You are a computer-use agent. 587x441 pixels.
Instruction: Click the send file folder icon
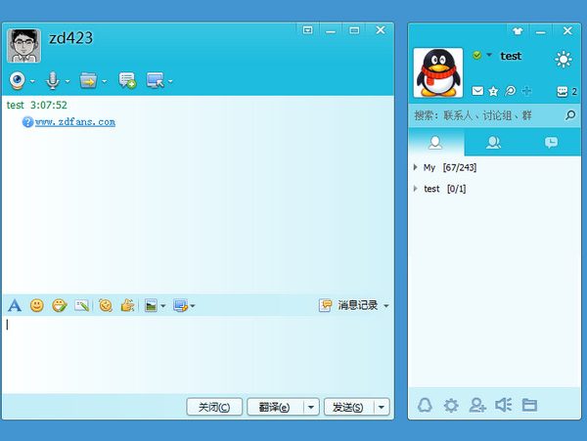88,79
